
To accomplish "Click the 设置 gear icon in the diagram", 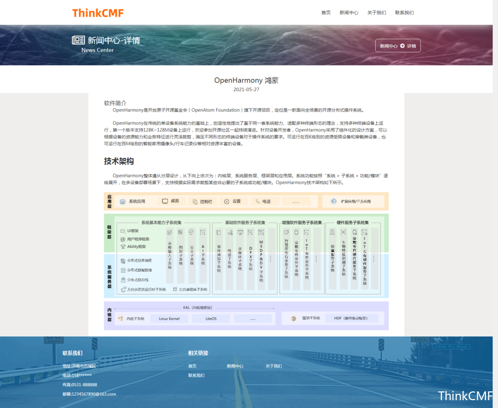I will point(226,201).
